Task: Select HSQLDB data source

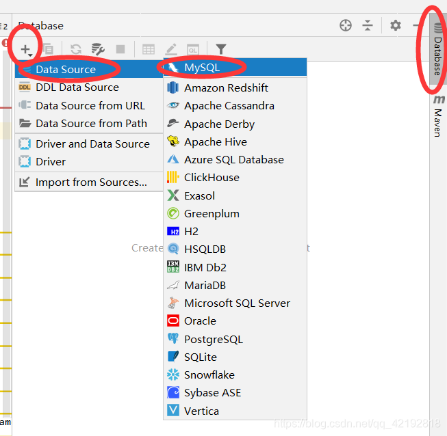Action: [x=235, y=249]
